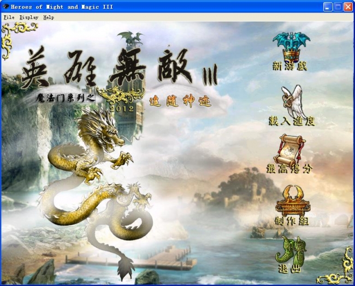Image resolution: width=355 pixels, height=286 pixels.
Task: Click the Load Game winged icon
Action: (293, 100)
